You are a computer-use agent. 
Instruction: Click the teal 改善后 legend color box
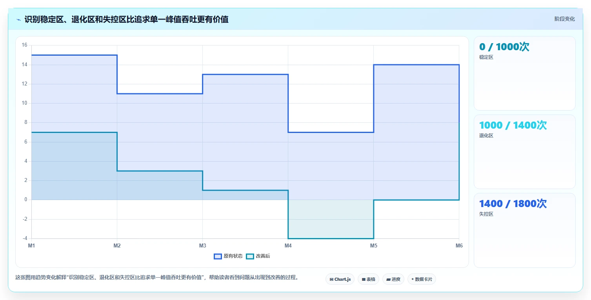(250, 256)
